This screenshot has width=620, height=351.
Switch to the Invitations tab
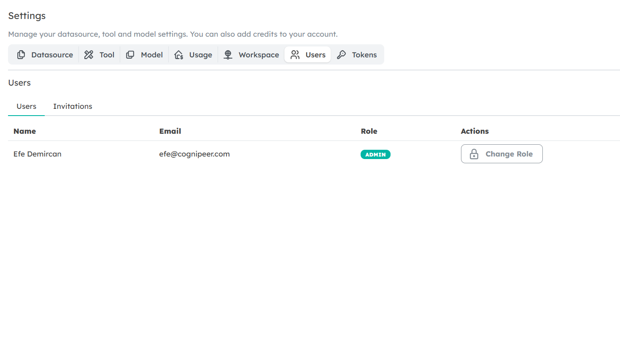(x=72, y=106)
